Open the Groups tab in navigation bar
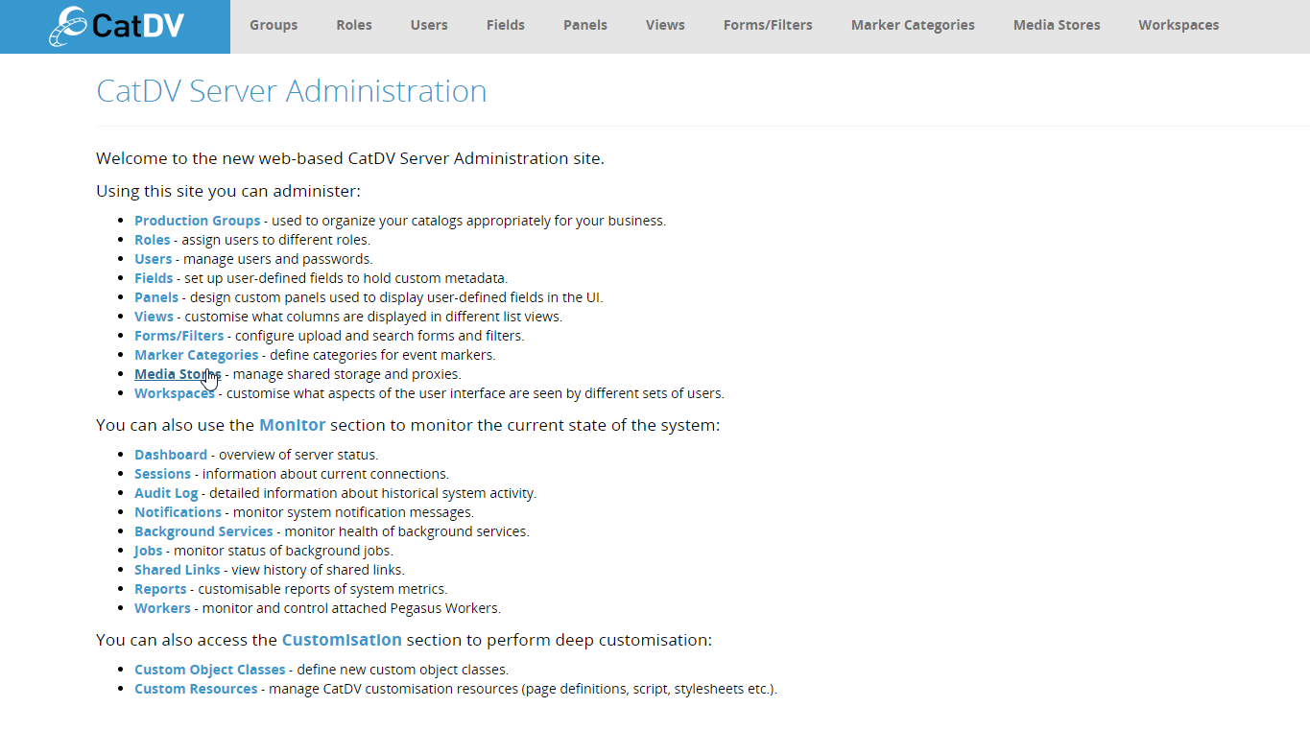The width and height of the screenshot is (1310, 754). tap(274, 25)
